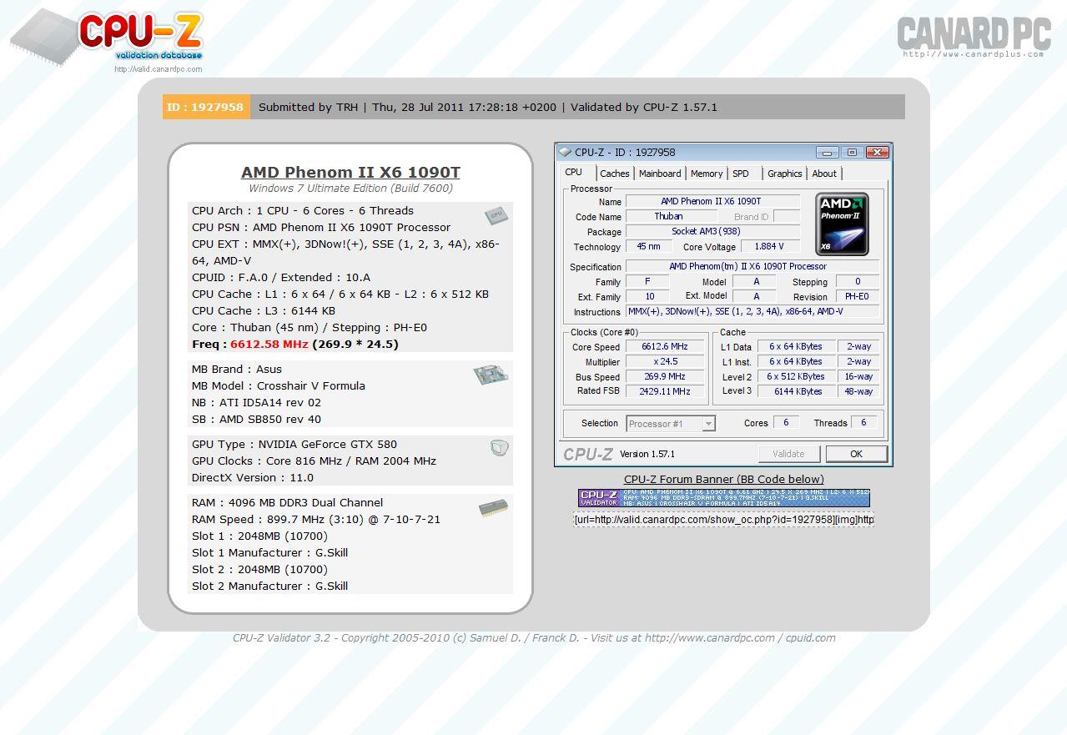
Task: Click the OK button in CPU-Z window
Action: coord(856,454)
